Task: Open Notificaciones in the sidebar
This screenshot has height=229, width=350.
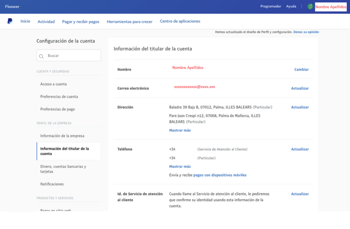Action: tap(52, 184)
